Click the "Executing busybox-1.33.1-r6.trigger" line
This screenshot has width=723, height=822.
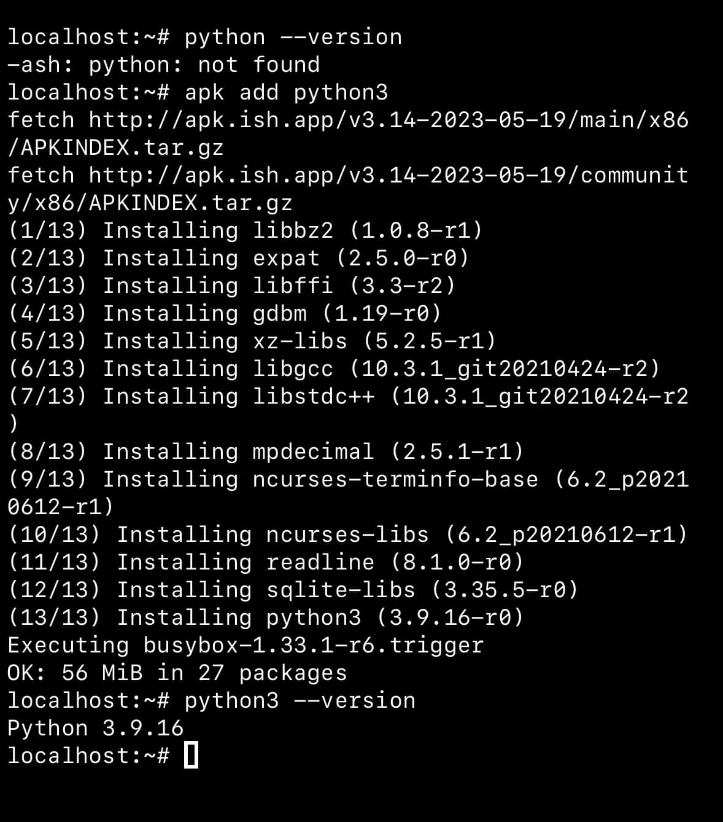click(246, 645)
